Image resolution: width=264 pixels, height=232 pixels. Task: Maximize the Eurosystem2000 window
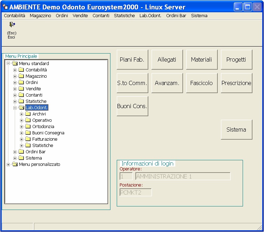pos(248,7)
